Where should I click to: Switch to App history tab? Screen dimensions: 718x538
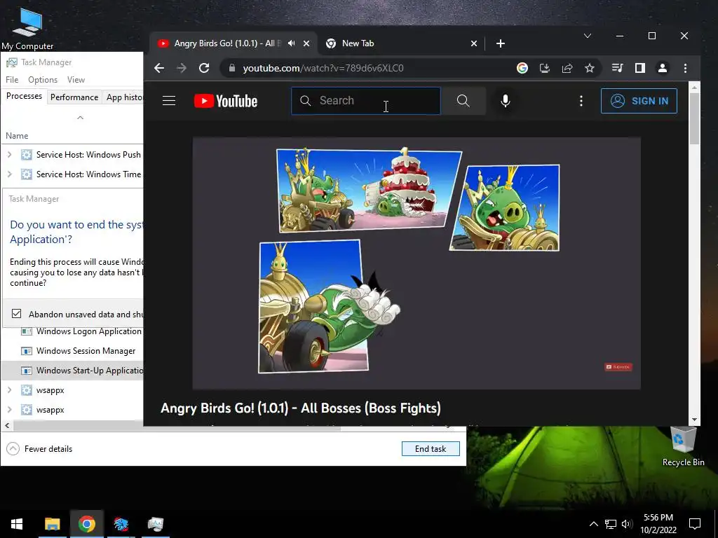[x=123, y=97]
